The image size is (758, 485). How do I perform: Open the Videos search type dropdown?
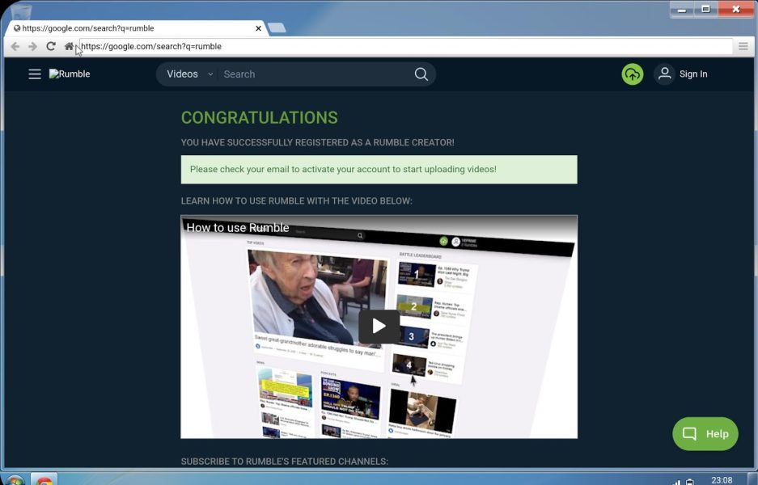(189, 74)
